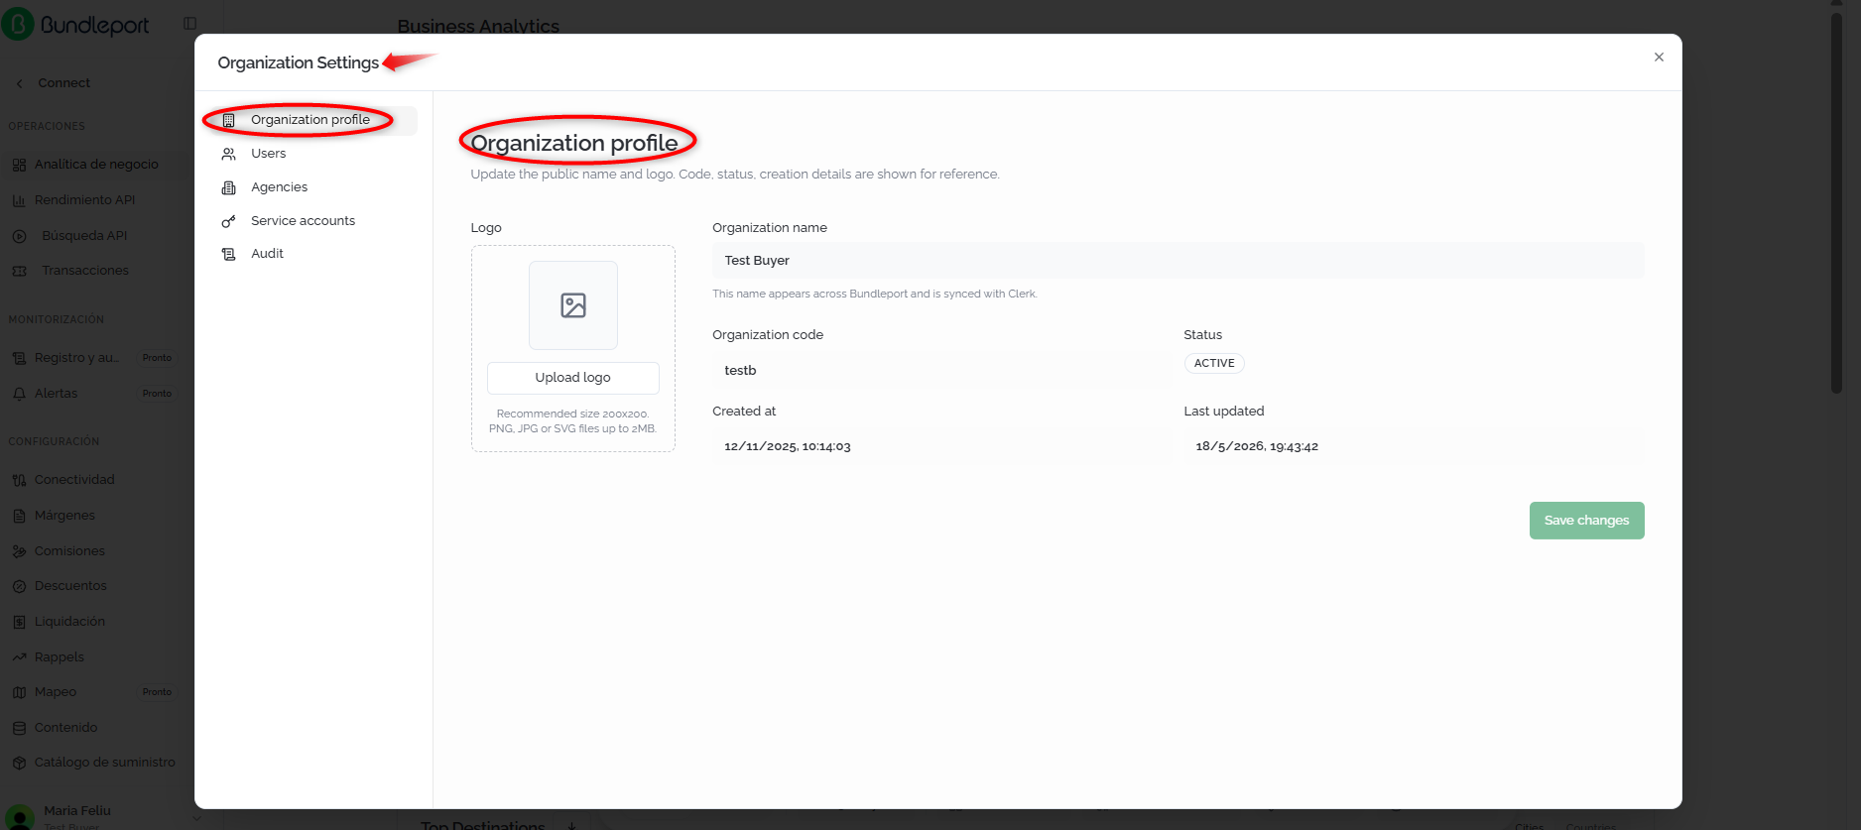Click the Audit log icon

point(229,254)
